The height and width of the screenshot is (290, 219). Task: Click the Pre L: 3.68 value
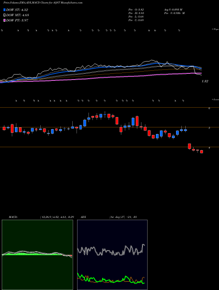(x=136, y=17)
